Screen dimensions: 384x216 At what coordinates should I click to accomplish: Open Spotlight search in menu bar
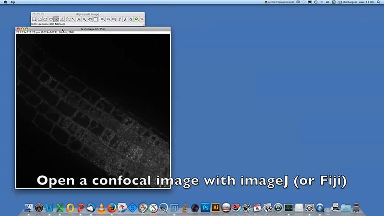(x=378, y=2)
